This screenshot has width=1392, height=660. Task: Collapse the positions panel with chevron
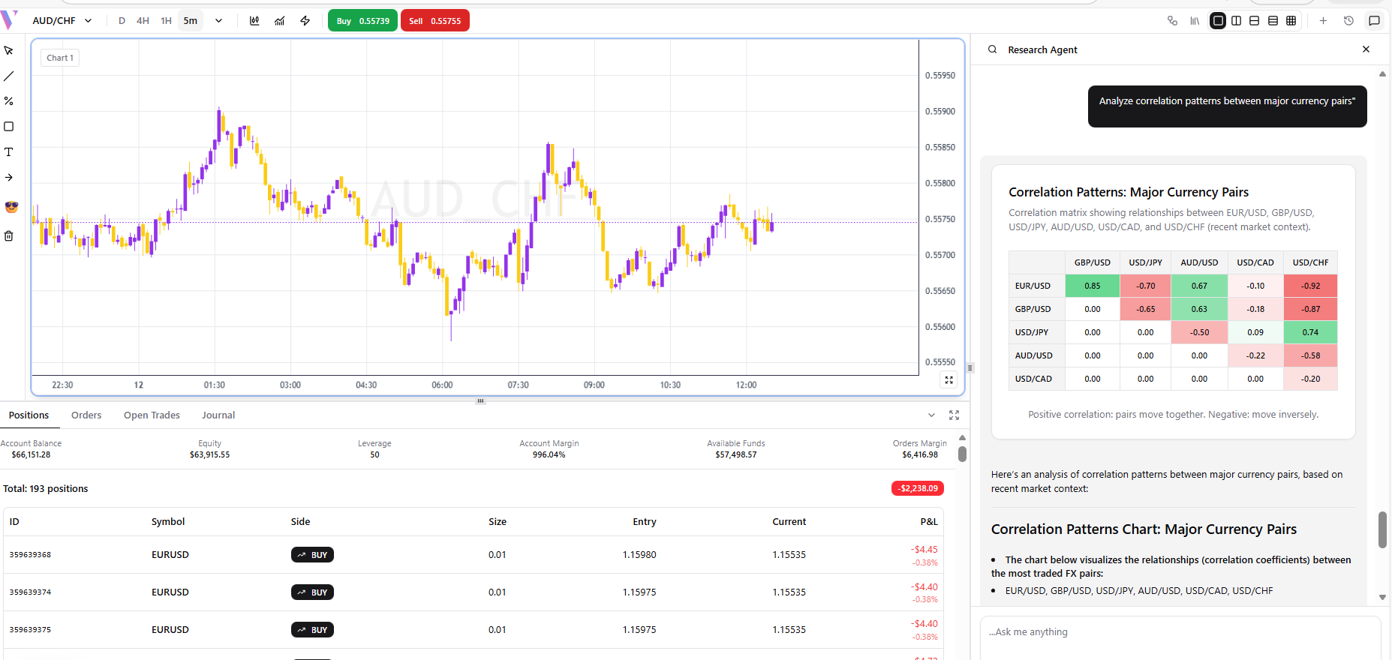coord(931,415)
